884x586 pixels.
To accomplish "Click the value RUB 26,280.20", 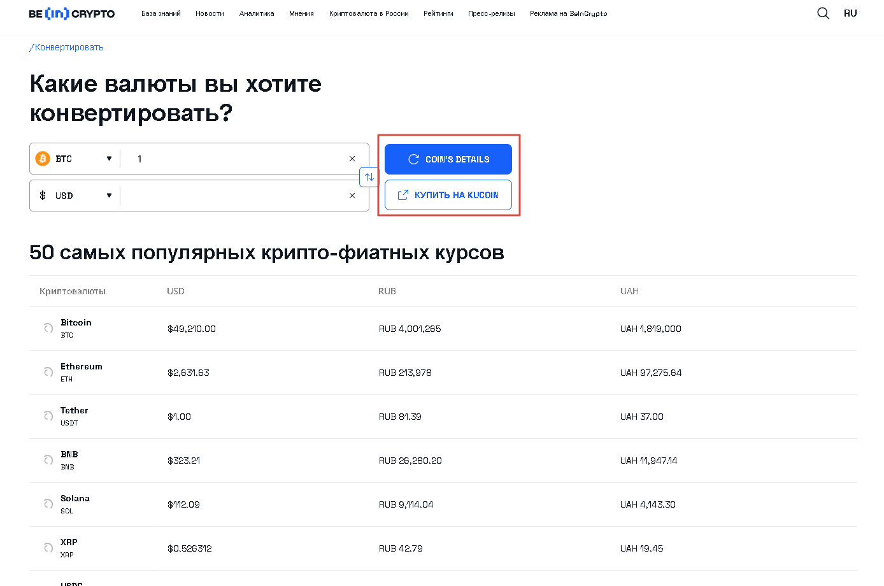I will click(410, 461).
